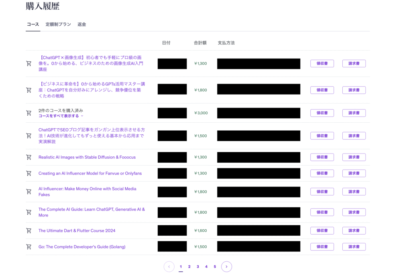Go to previous page with left arrow

(x=169, y=267)
